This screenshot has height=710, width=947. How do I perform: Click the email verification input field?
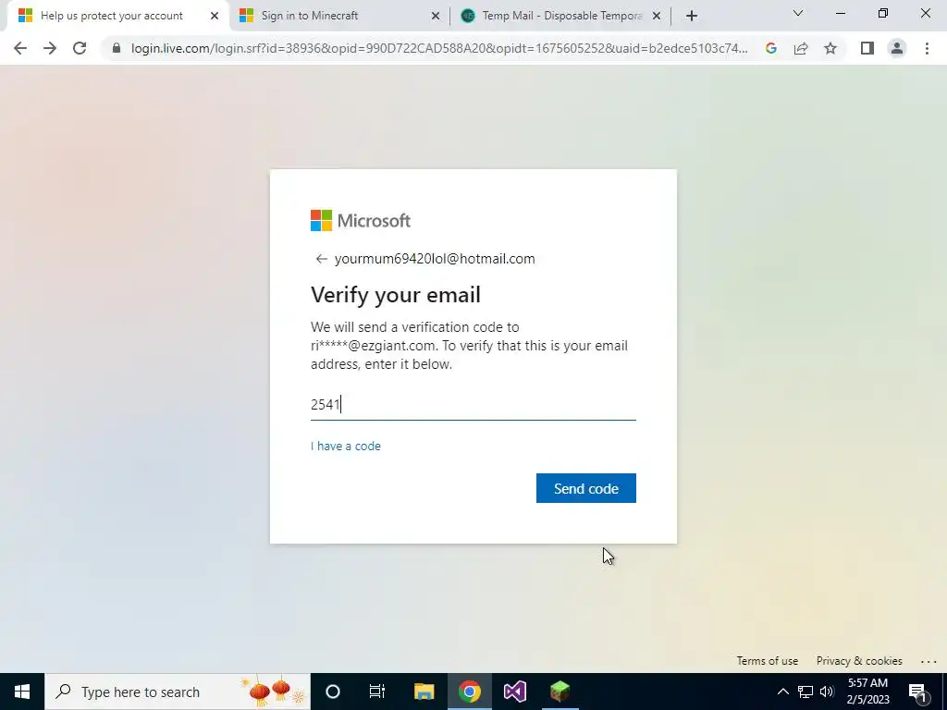pyautogui.click(x=473, y=405)
